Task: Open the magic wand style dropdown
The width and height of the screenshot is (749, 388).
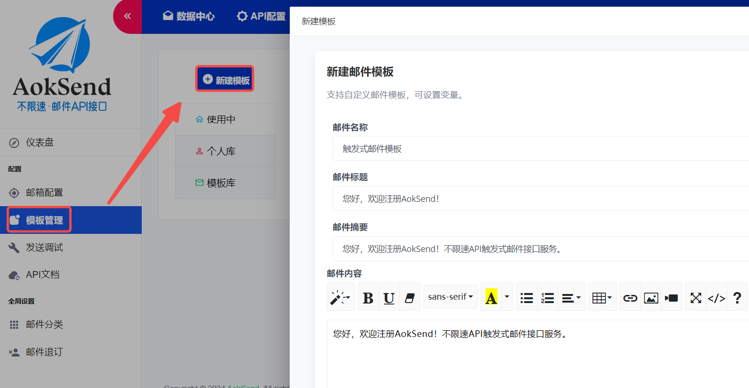Action: pyautogui.click(x=340, y=297)
